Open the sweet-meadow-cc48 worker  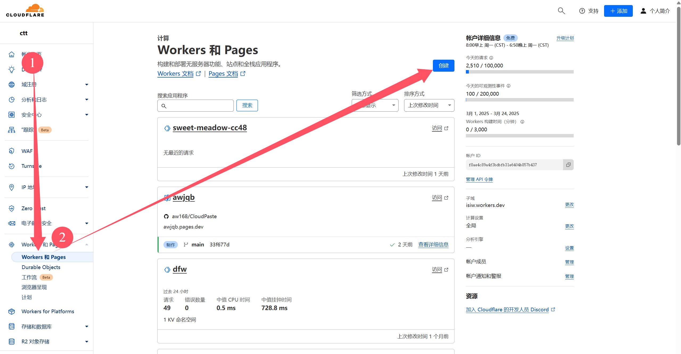[210, 128]
